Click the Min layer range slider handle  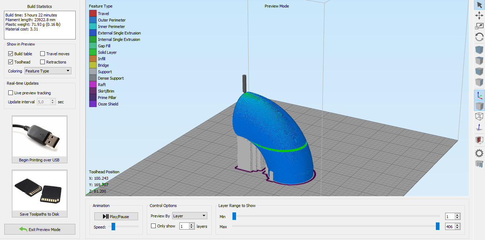pos(234,216)
